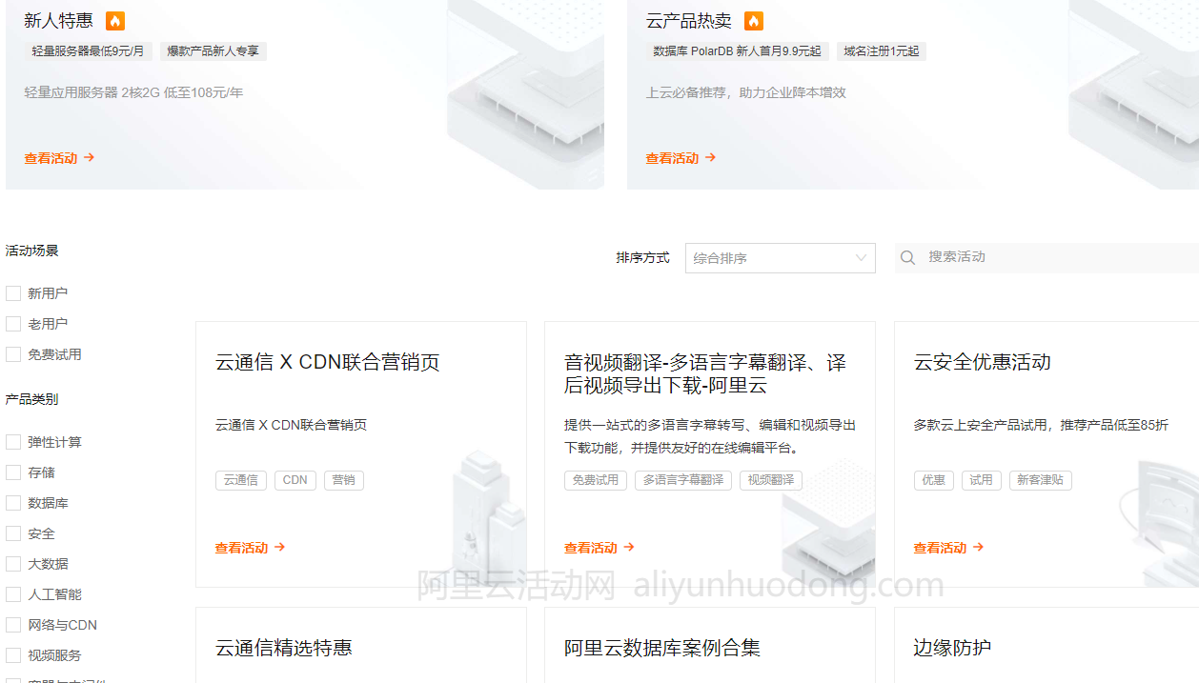Click the 优惠 tag
The width and height of the screenshot is (1199, 683).
click(x=934, y=480)
